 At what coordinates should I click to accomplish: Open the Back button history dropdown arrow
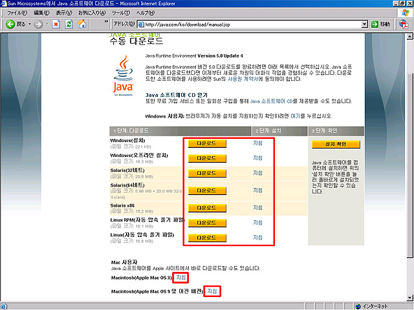click(x=30, y=25)
